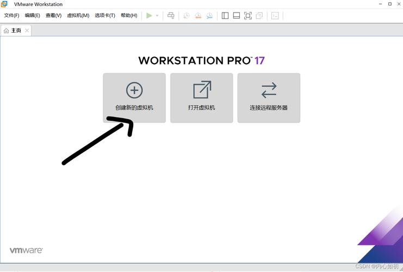Click the vmware logo at bottom left
This screenshot has height=272, width=403.
click(x=26, y=250)
